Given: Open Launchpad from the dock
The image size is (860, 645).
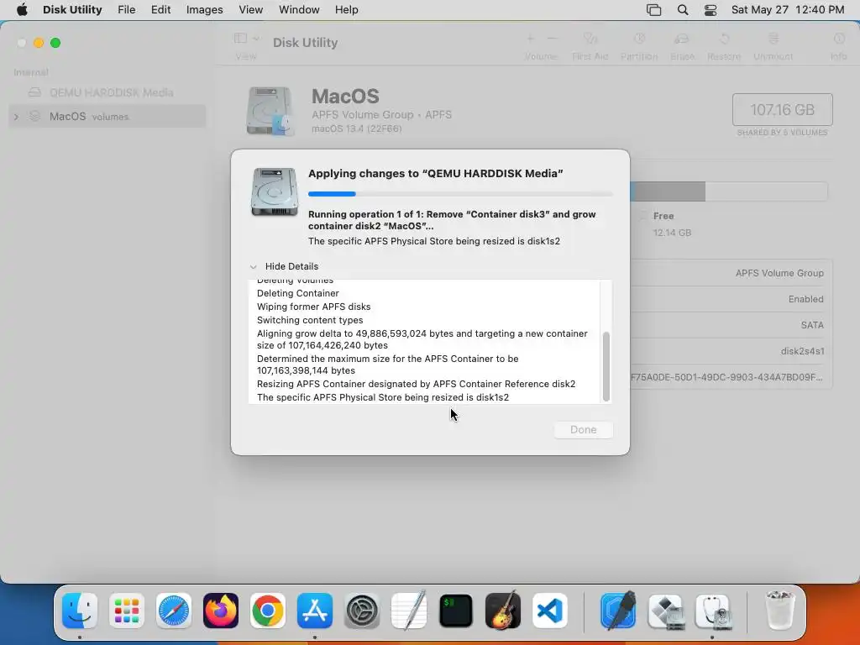Looking at the screenshot, I should 127,611.
